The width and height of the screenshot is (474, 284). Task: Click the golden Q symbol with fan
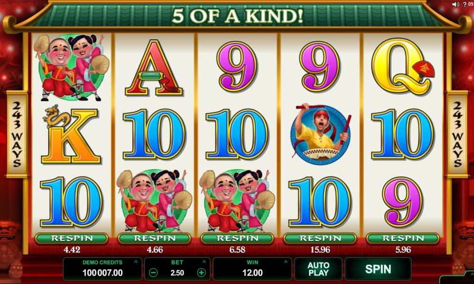(403, 66)
